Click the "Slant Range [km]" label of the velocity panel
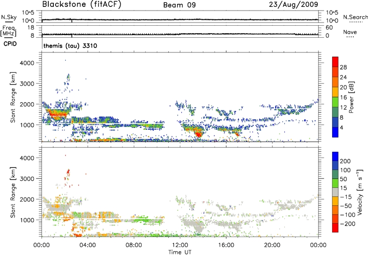 point(13,192)
